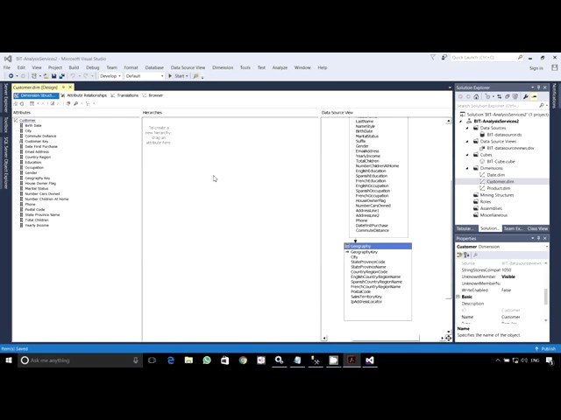Click the Show All Files icon in Solution Explorer

(515, 97)
